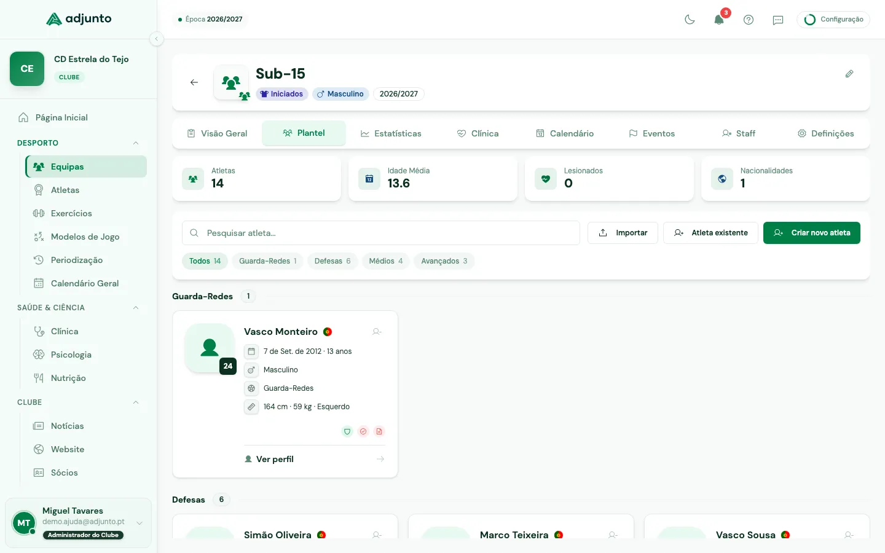This screenshot has height=553, width=885.
Task: Open the Definições tab
Action: click(x=825, y=133)
